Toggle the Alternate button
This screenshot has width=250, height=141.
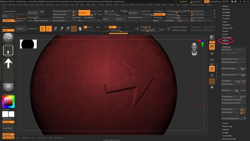click(x=8, y=122)
